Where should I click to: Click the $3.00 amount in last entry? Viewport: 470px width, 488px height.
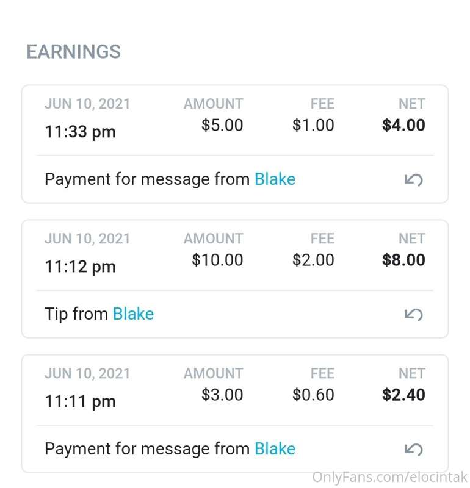click(222, 395)
